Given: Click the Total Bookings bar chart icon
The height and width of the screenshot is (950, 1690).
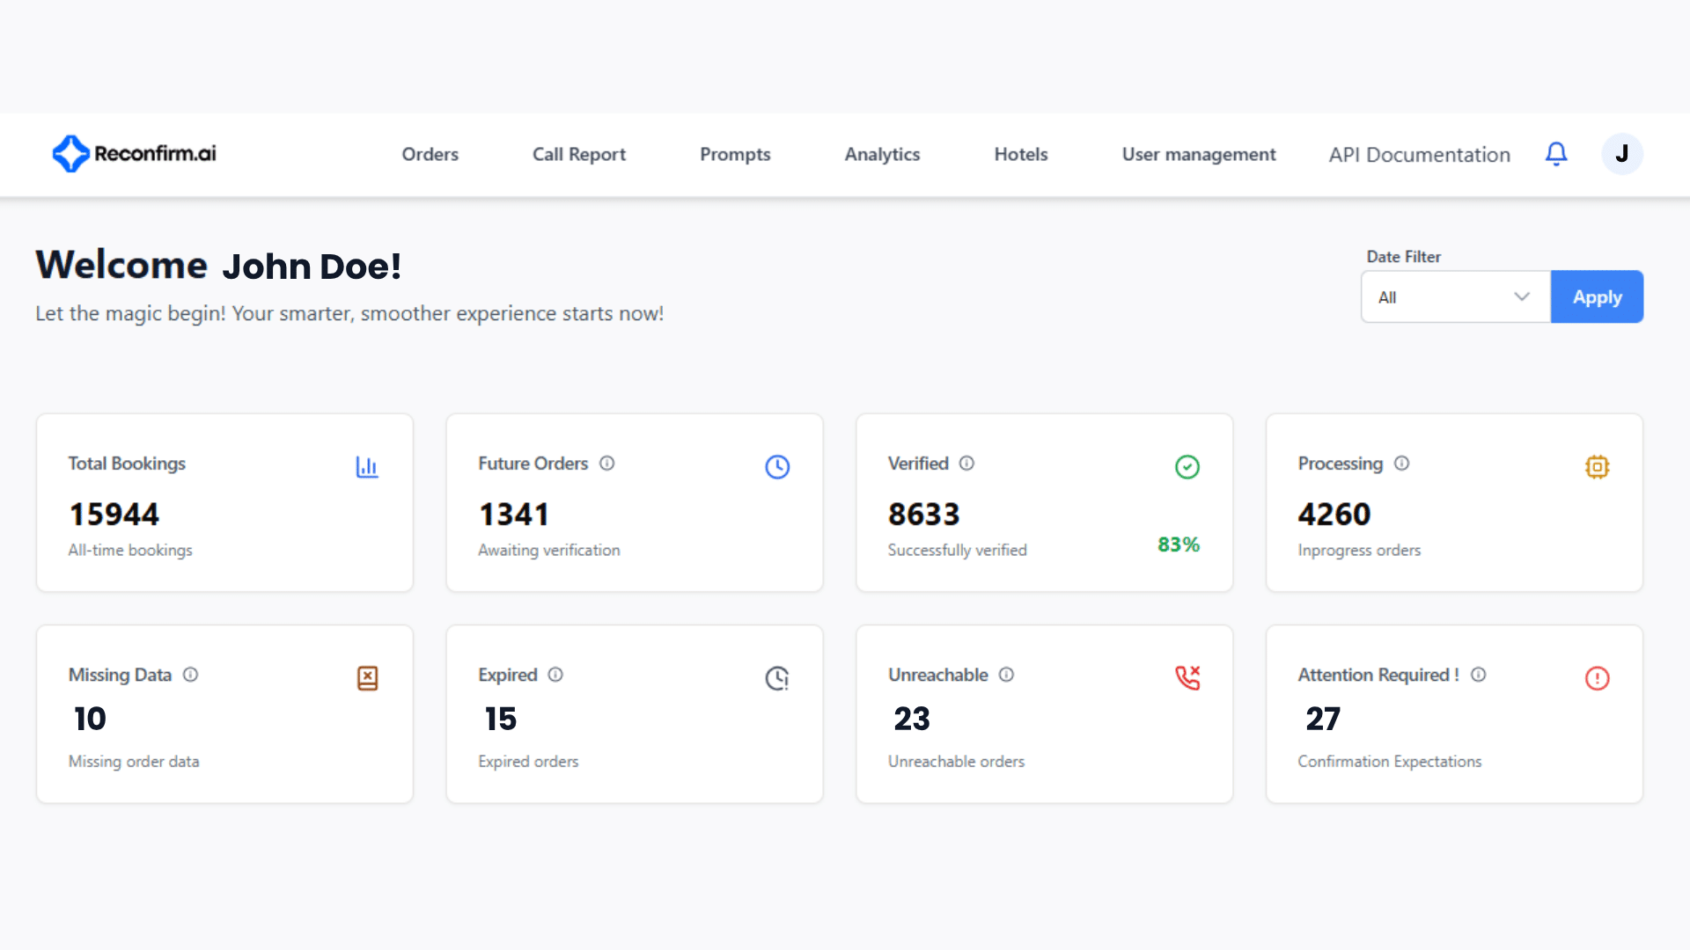Looking at the screenshot, I should click(367, 467).
